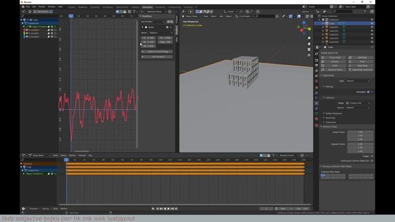Open the Add Modifier dropdown

(153, 22)
